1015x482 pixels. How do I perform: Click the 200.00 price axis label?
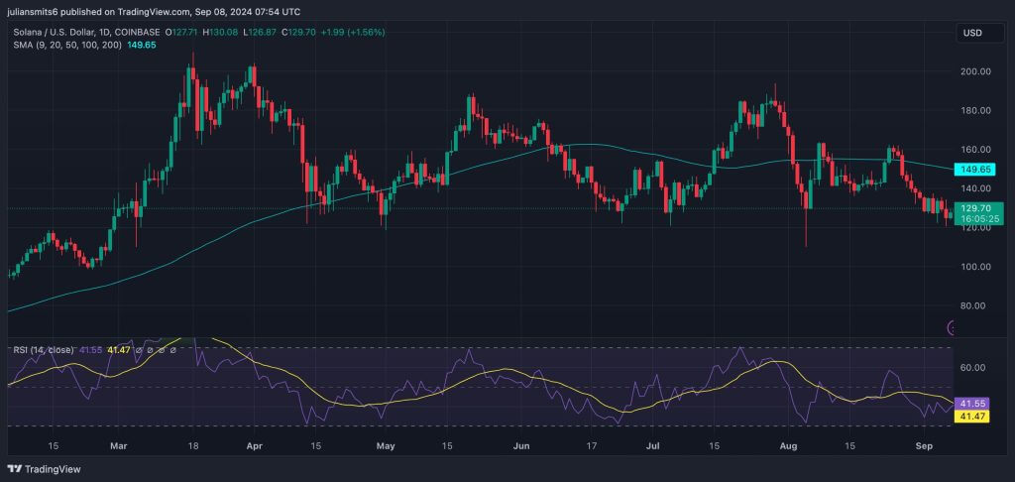click(975, 71)
